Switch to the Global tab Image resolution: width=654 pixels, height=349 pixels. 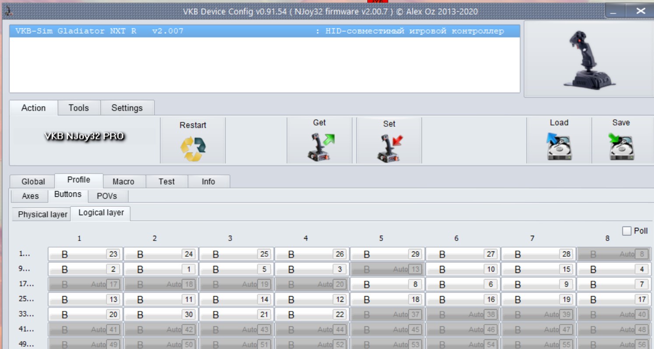tap(33, 181)
